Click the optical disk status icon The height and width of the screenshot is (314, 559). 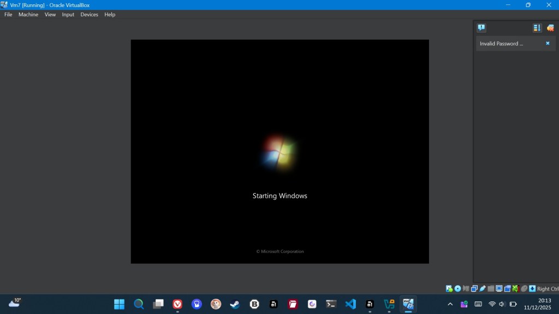click(x=457, y=288)
